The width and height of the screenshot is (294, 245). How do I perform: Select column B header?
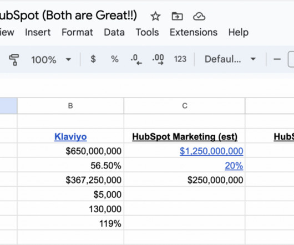click(70, 106)
